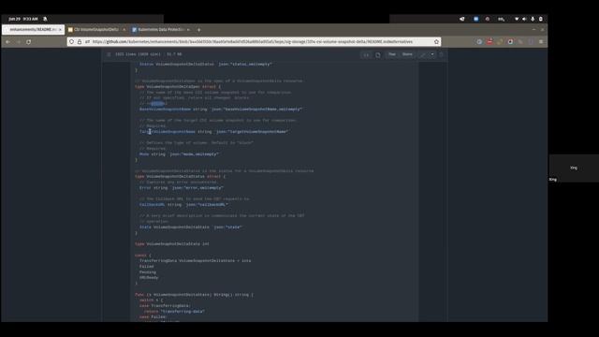
Task: Click the Mode string field line
Action: [179, 154]
